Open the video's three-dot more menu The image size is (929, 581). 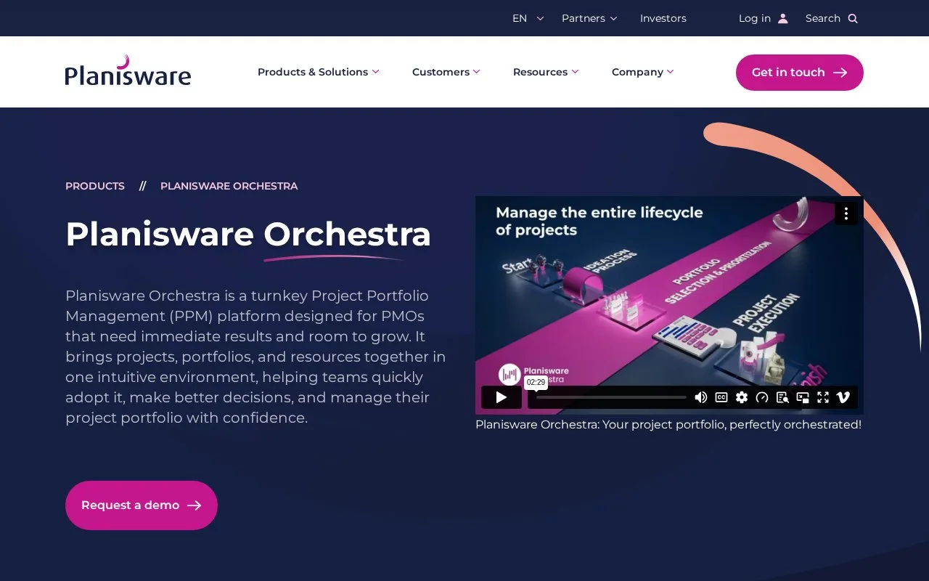pyautogui.click(x=846, y=214)
